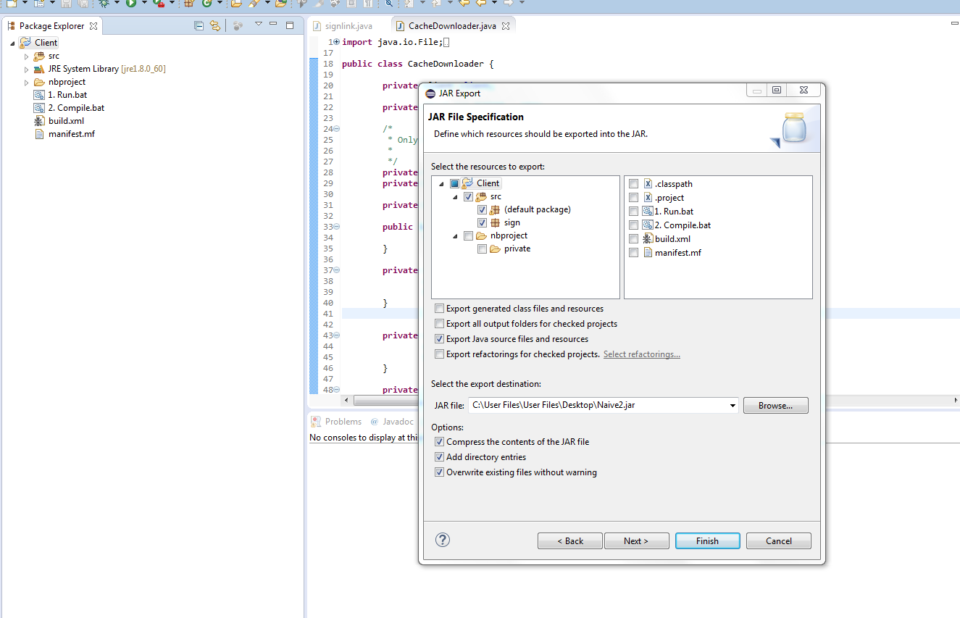Click 1. Run.bat icon in Package Explorer
Viewport: 960px width, 618px height.
click(39, 95)
